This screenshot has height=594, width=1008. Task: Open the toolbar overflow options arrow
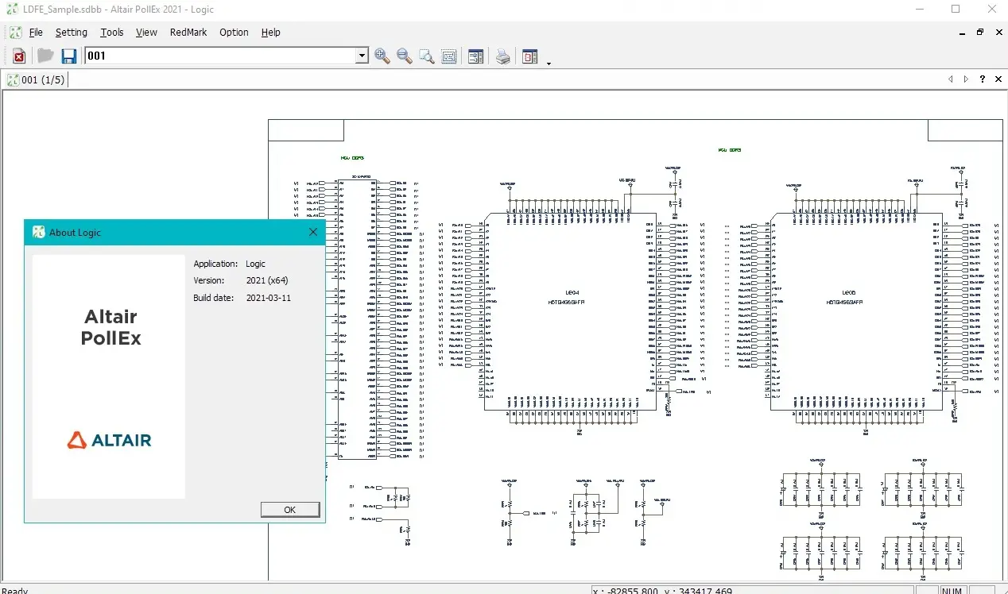coord(549,62)
